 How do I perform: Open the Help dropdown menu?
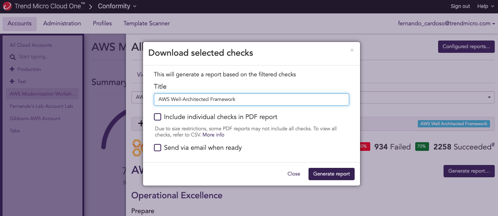pyautogui.click(x=485, y=6)
